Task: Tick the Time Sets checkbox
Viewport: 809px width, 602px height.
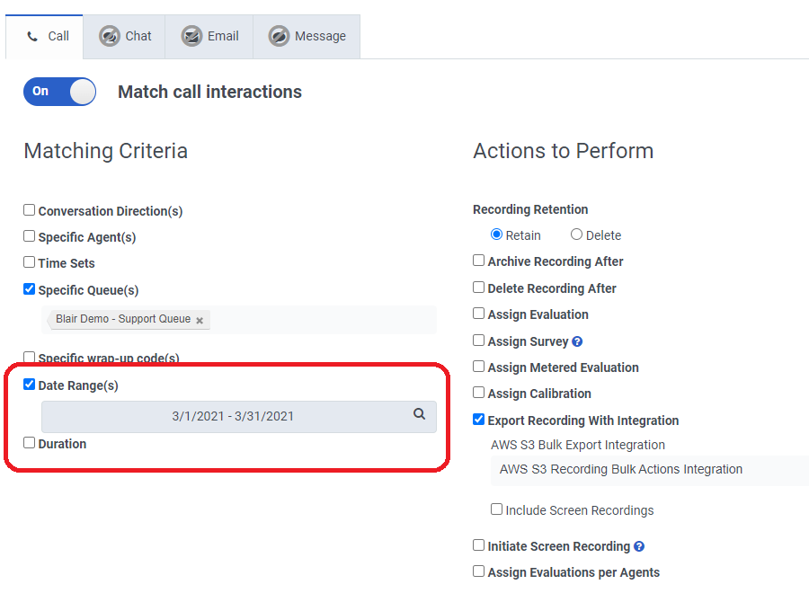Action: pos(30,262)
